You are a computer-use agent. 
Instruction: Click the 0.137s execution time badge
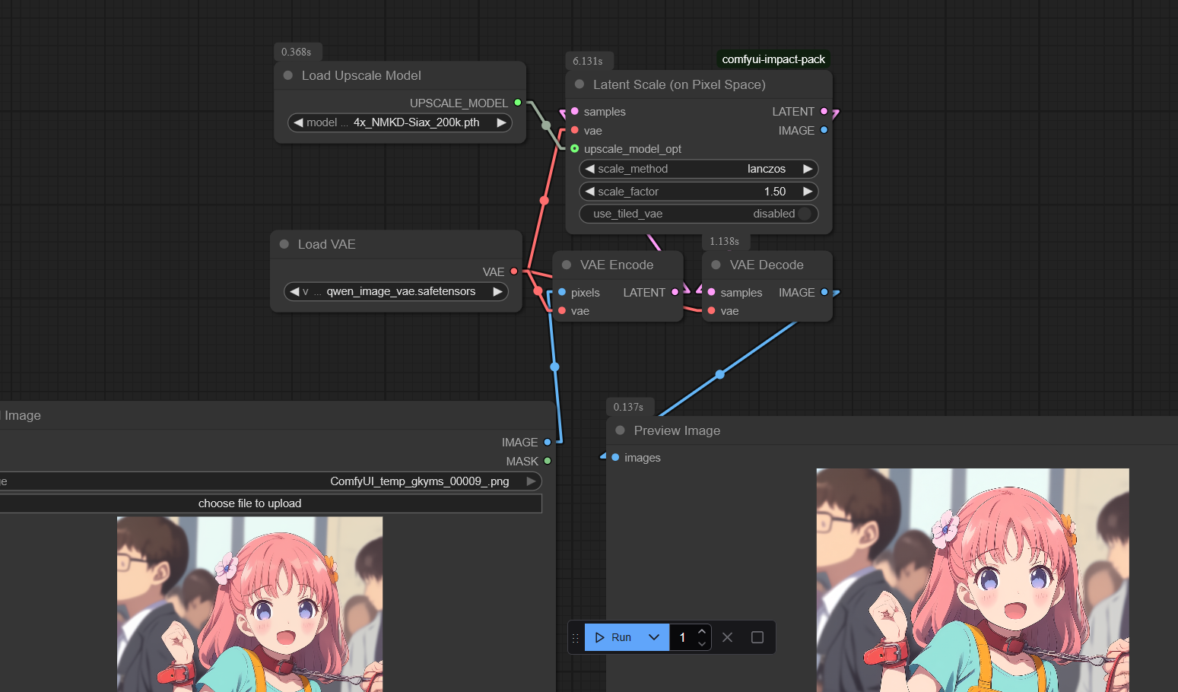pos(629,407)
